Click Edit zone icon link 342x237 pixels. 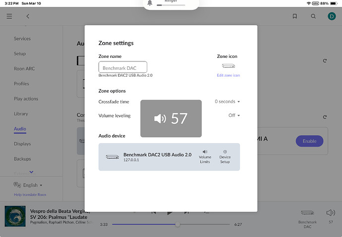coord(228,75)
